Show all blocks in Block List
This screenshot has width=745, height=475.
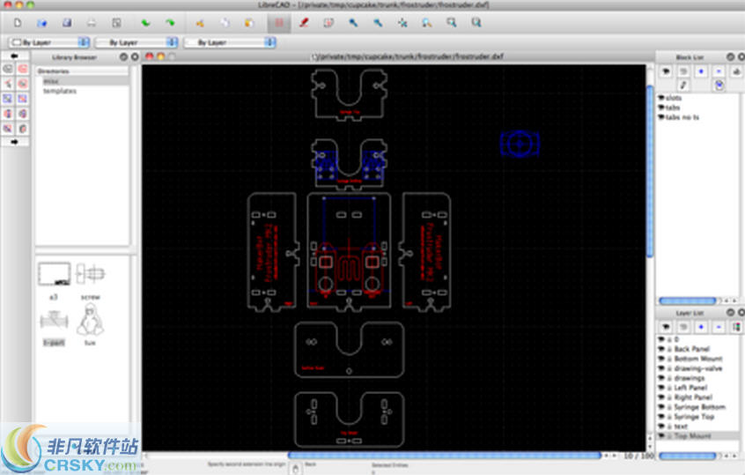(666, 71)
